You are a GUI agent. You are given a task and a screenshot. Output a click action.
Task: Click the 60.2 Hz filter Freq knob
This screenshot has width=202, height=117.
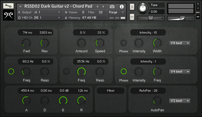26,72
